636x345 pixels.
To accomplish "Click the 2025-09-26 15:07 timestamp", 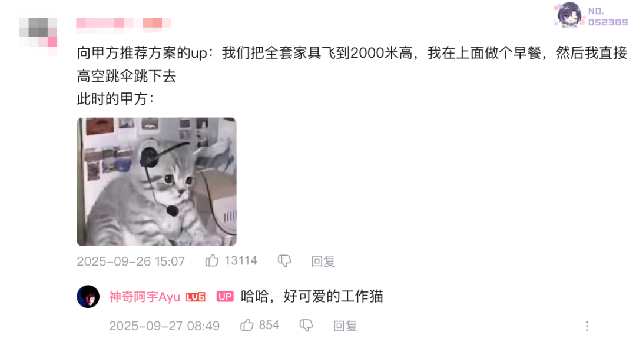I will coord(131,261).
